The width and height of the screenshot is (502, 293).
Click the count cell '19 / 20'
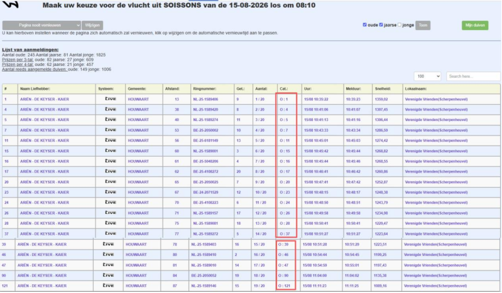click(259, 285)
